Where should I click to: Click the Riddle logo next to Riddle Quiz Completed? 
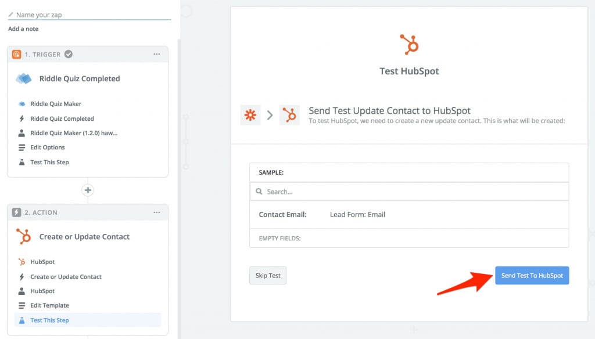pos(24,78)
